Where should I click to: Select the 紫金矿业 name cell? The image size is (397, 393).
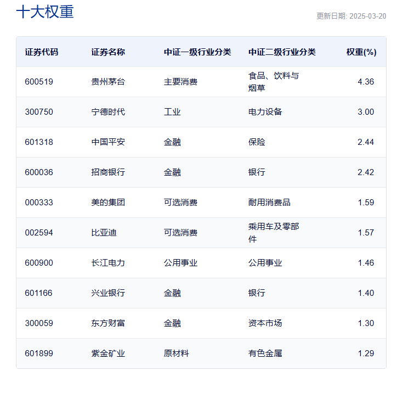(108, 353)
